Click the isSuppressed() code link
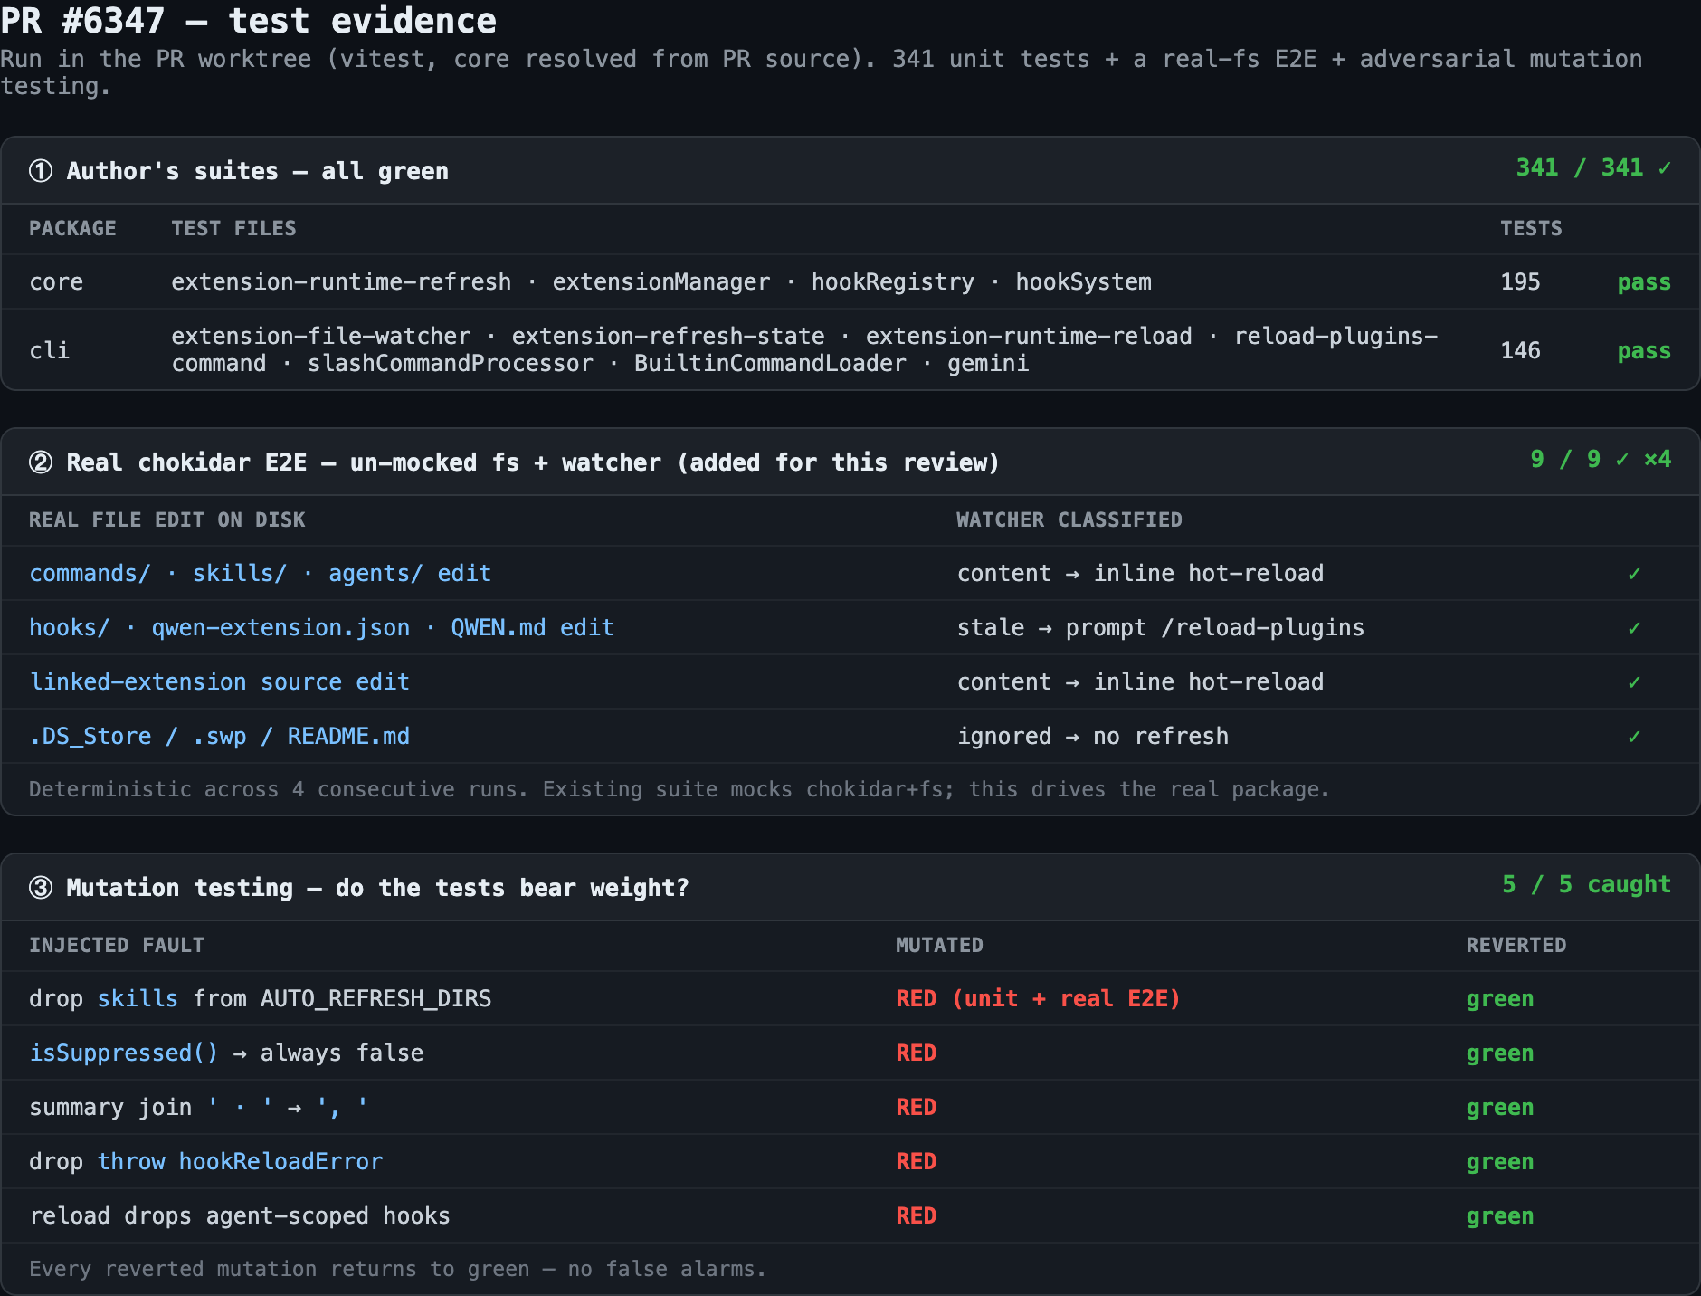This screenshot has width=1701, height=1296. coord(124,1053)
